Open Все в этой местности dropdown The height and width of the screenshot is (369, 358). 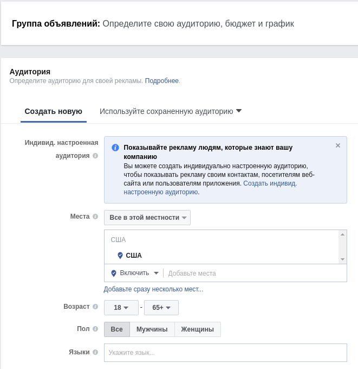(147, 218)
